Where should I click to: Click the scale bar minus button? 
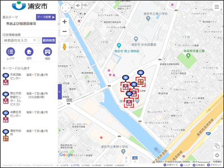point(127,166)
